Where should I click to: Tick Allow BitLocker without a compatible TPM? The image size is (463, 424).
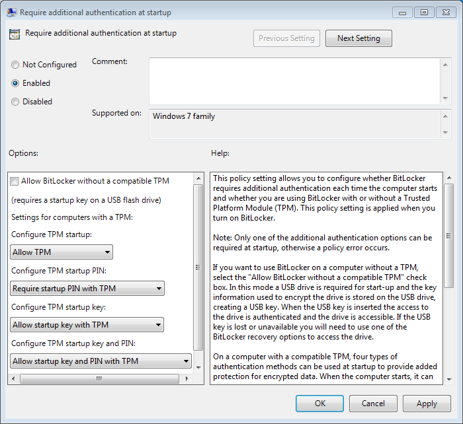14,181
